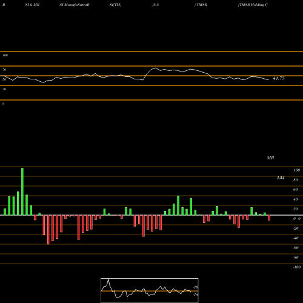This screenshot has height=303, width=303.
Task: Click the RSI value label 41.75
Action: point(279,78)
